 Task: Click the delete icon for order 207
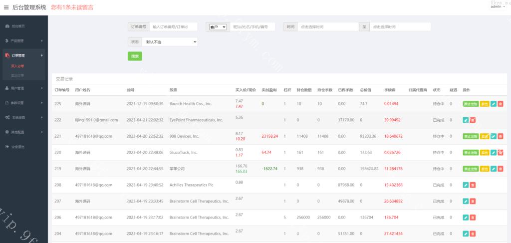(x=473, y=201)
